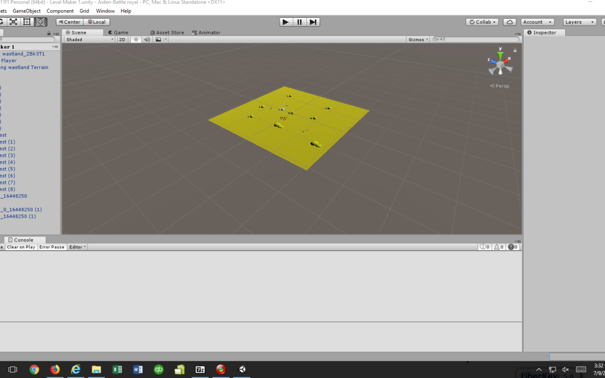Open the GameObject menu
The width and height of the screenshot is (605, 378).
click(27, 11)
